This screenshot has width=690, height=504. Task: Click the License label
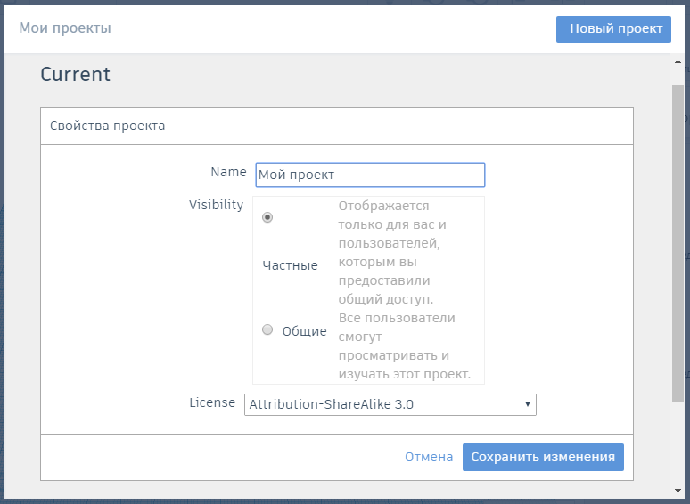212,402
